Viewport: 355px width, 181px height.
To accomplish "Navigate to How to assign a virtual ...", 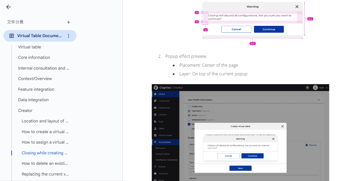I will click(45, 142).
